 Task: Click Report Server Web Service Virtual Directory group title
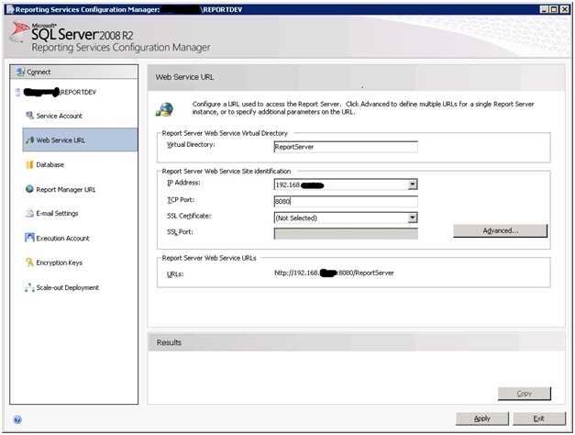pos(225,133)
